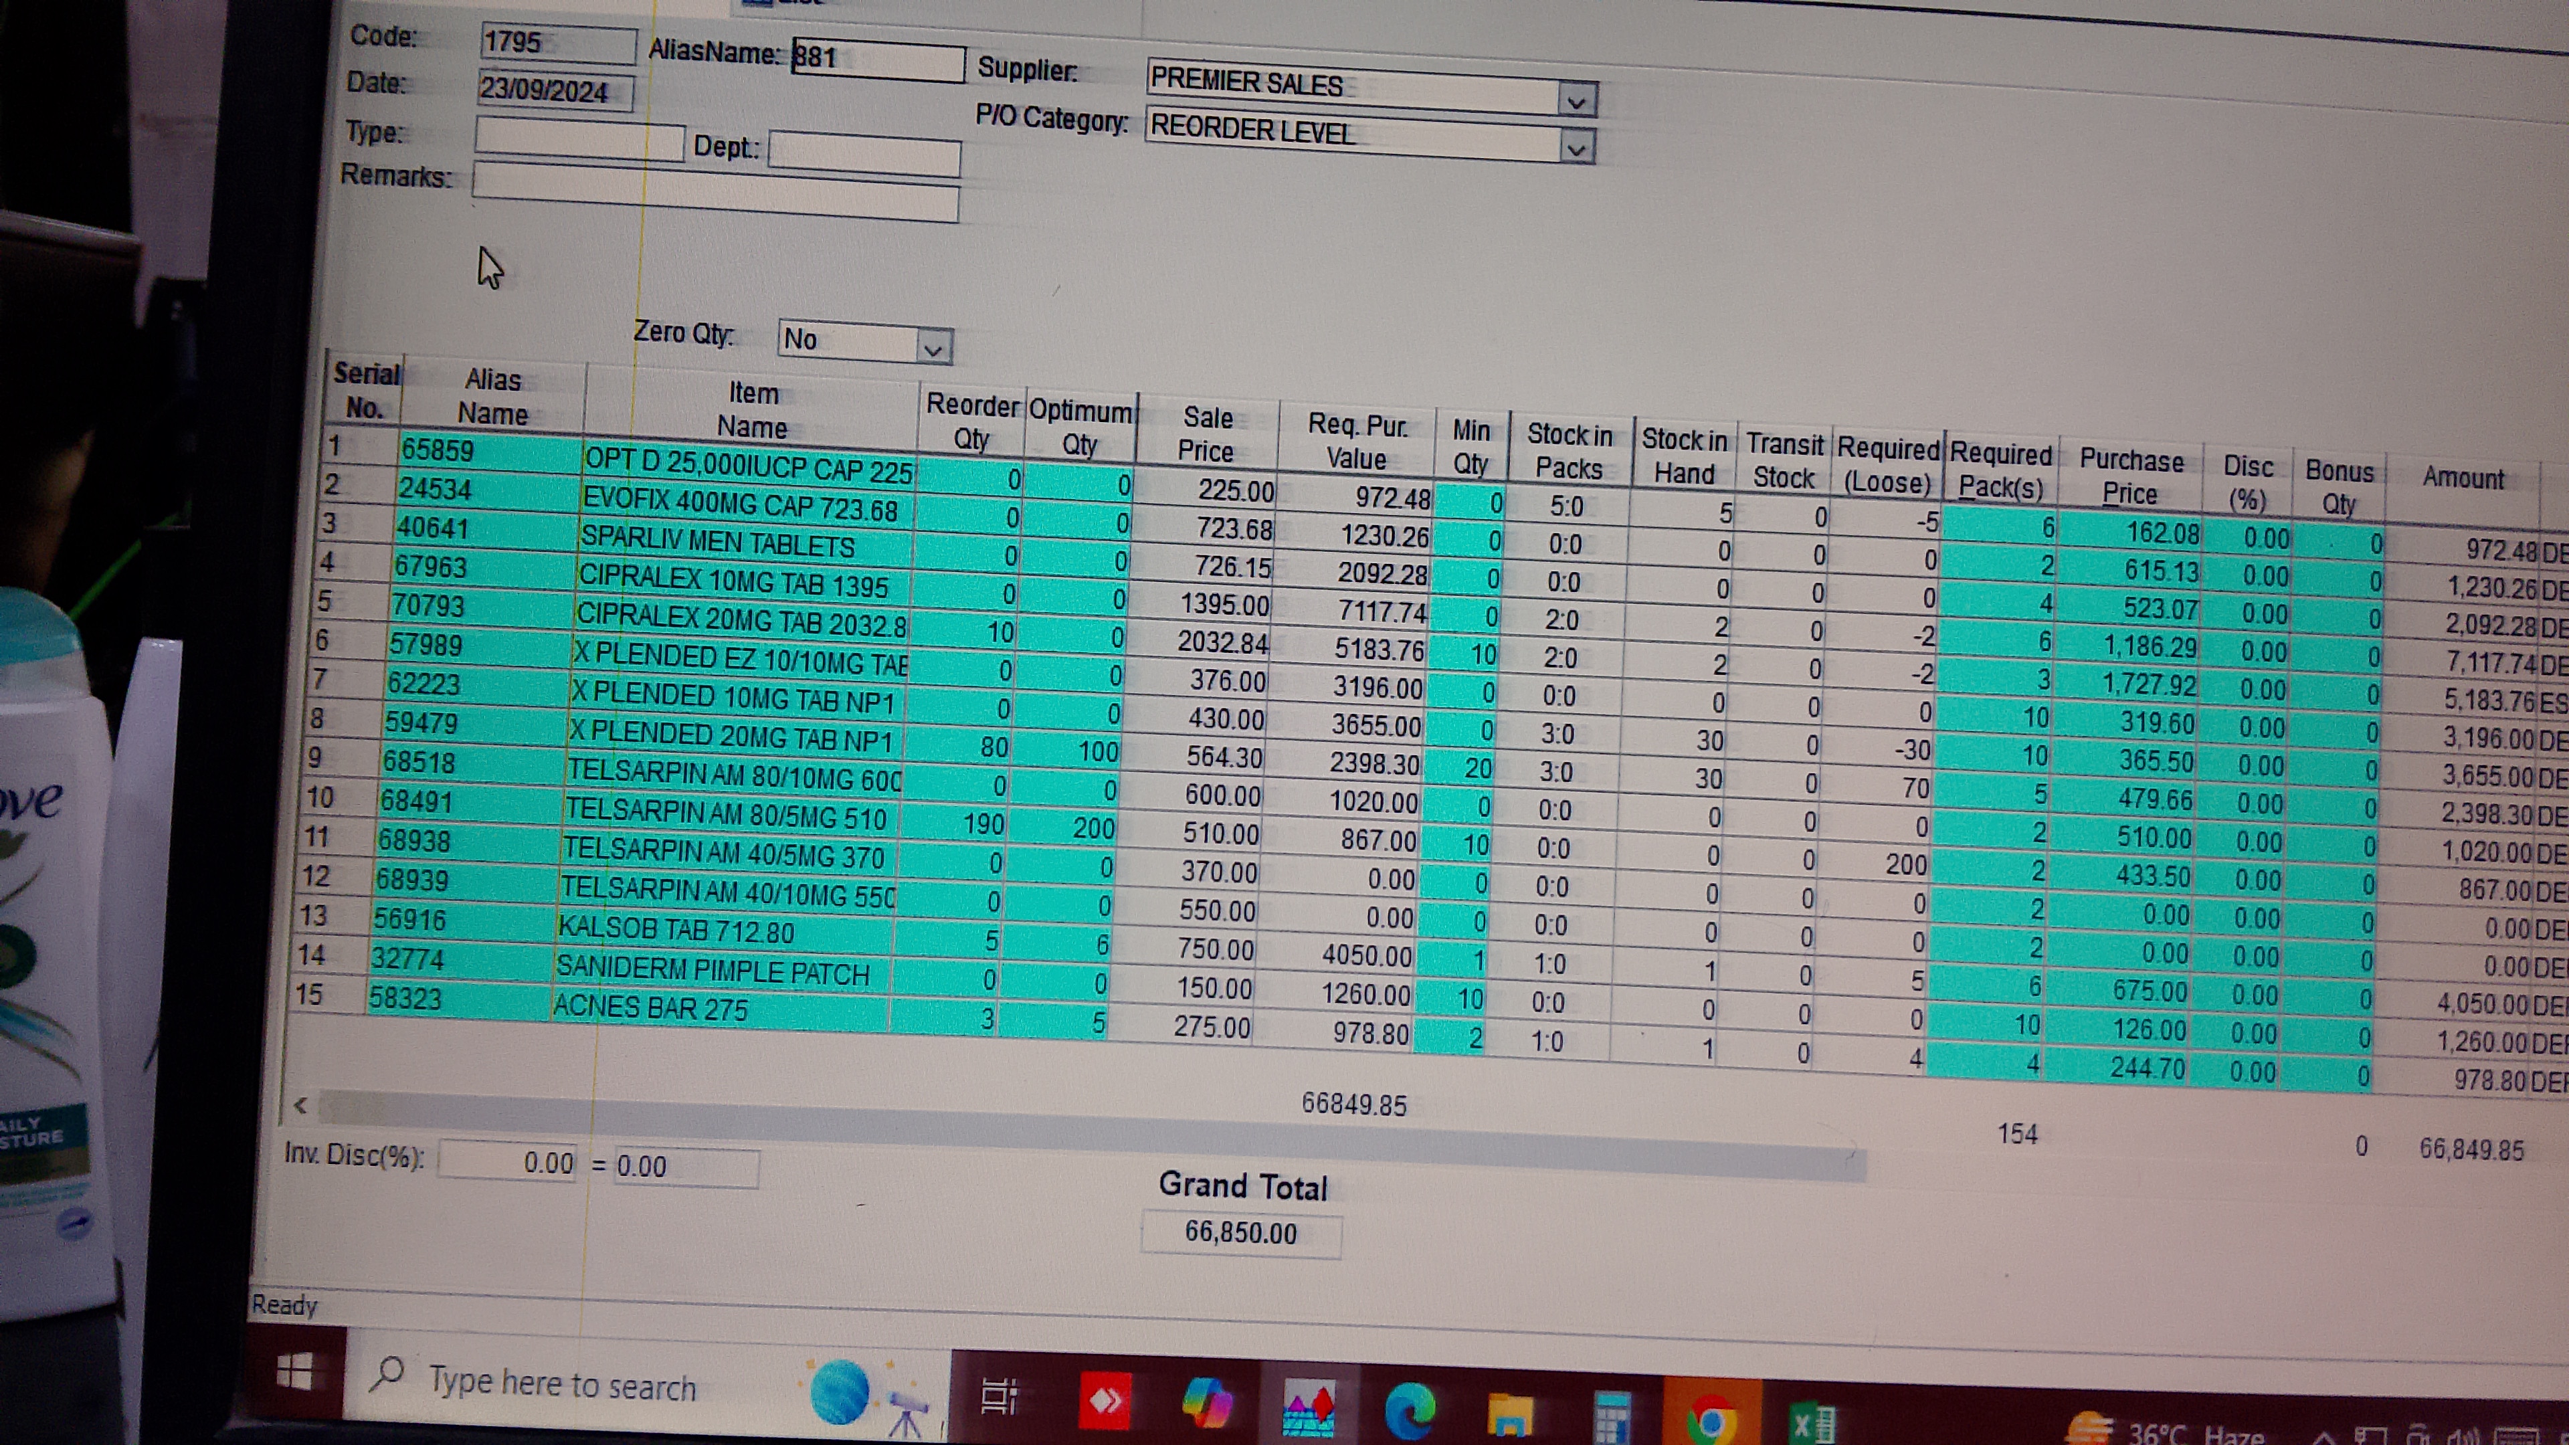Click the Task View taskbar icon
Screen dimensions: 2569x1445
tap(998, 1396)
